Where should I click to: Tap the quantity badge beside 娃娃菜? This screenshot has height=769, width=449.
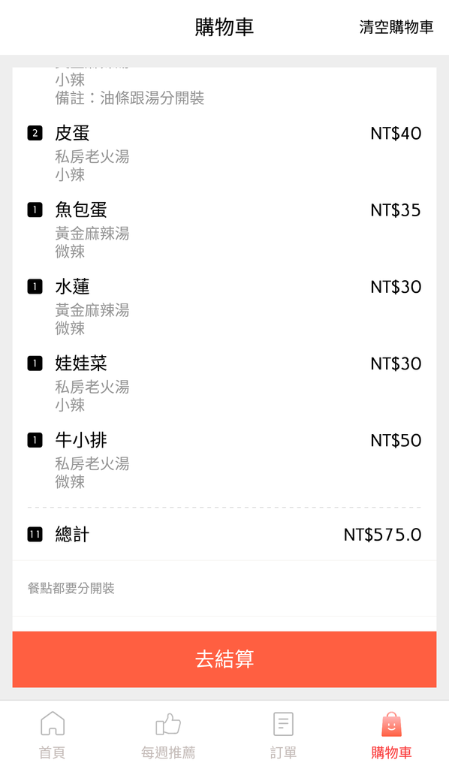tap(35, 363)
